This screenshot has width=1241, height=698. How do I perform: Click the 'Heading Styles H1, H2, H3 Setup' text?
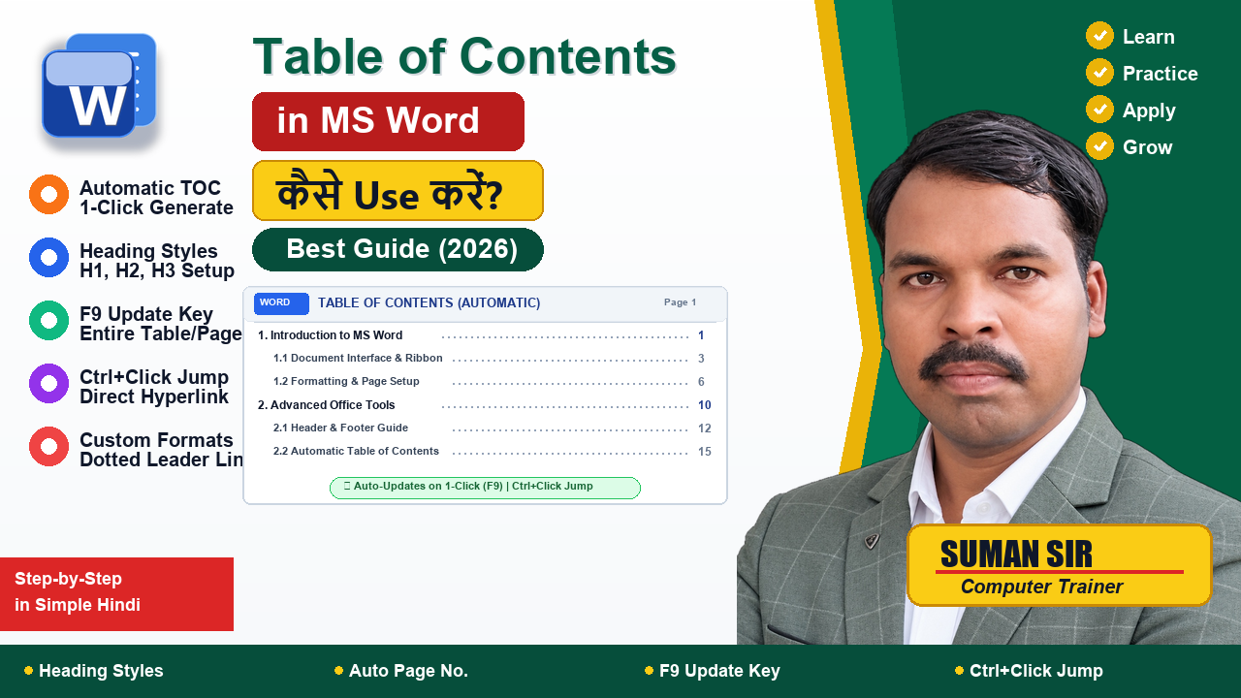[x=157, y=261]
